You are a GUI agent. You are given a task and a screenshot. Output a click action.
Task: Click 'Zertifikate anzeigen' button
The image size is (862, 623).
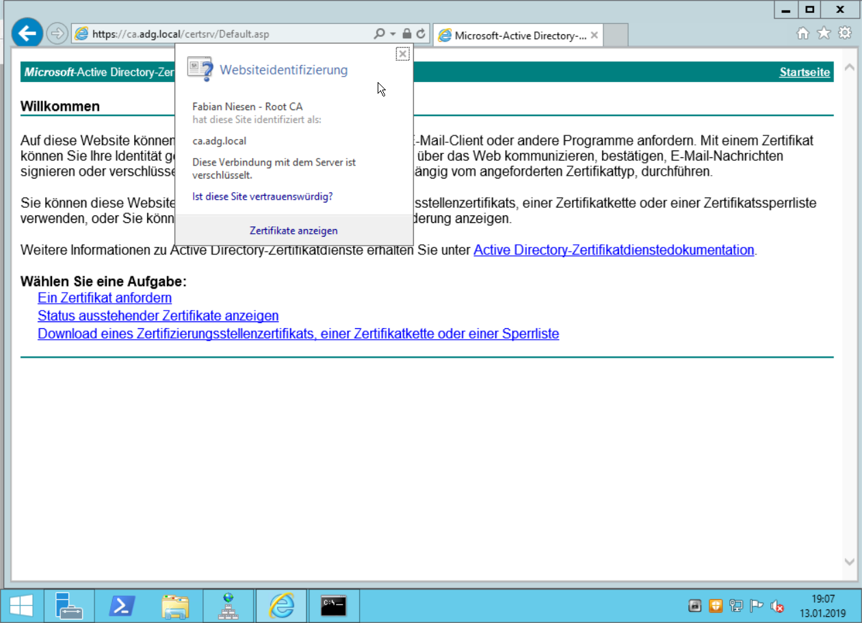(293, 231)
